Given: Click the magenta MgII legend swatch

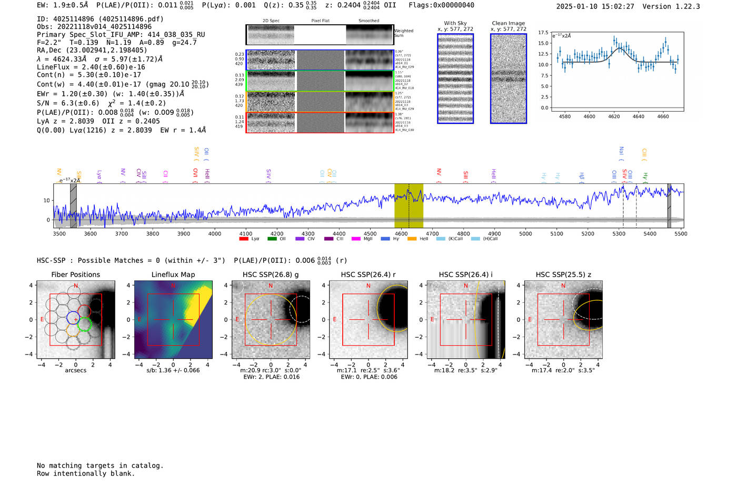Looking at the screenshot, I should 356,239.
